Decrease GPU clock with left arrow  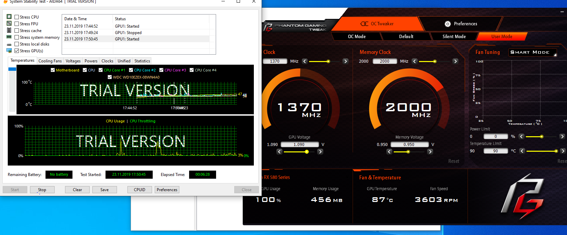[x=305, y=61]
